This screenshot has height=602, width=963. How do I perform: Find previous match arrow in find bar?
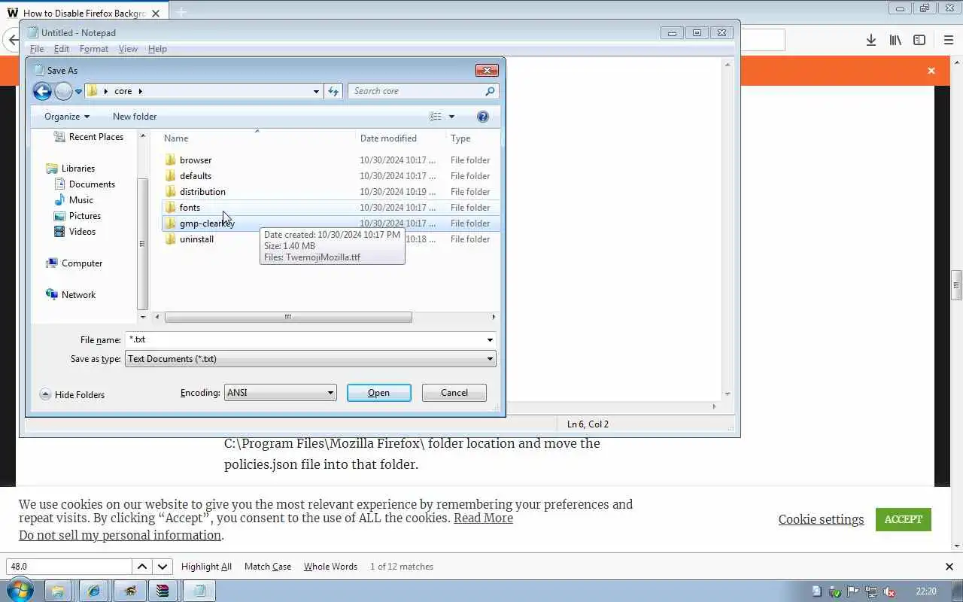pyautogui.click(x=141, y=567)
